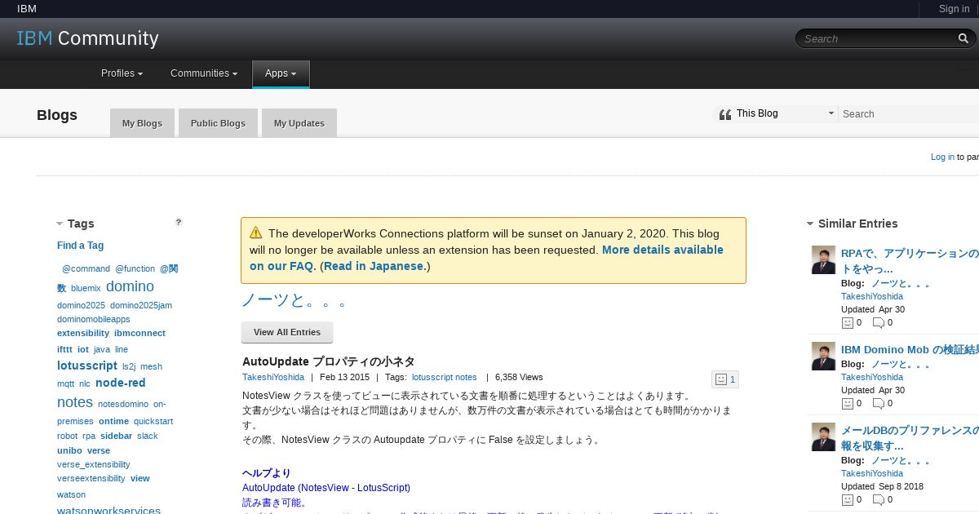Image resolution: width=979 pixels, height=514 pixels.
Task: Click the lotusscript tag on entry
Action: pos(432,377)
